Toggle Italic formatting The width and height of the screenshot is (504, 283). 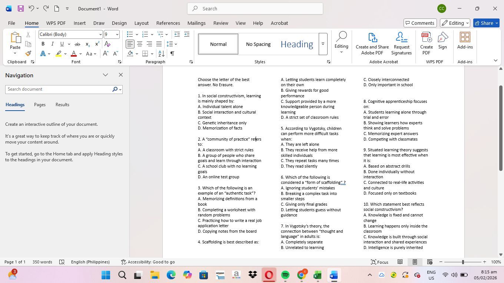point(52,44)
